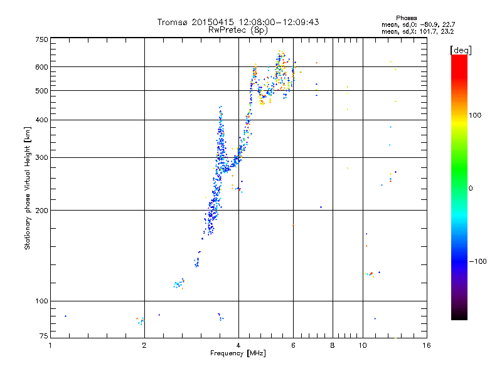Click x-axis tick label "1"
Image resolution: width=502 pixels, height=376 pixels.
pyautogui.click(x=50, y=345)
